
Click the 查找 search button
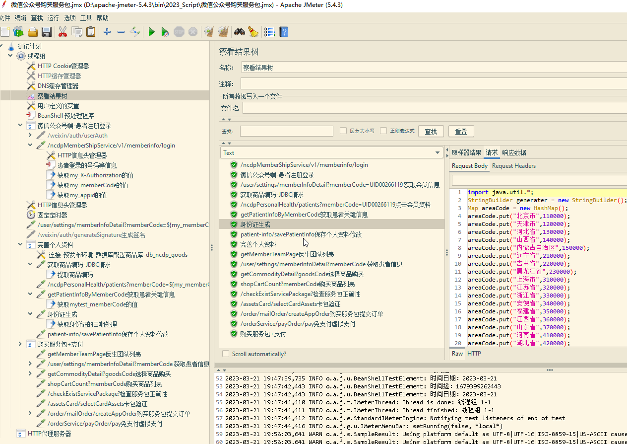tap(431, 132)
